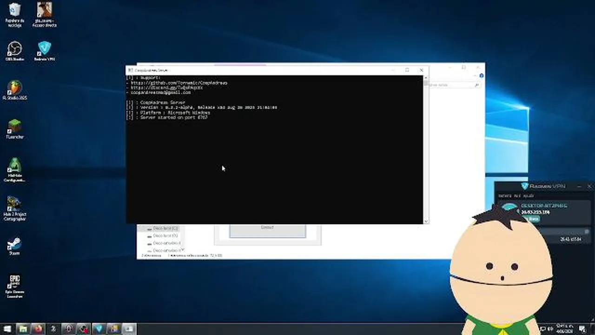Open the notification center in the tray
Image resolution: width=595 pixels, height=335 pixels.
(582, 329)
